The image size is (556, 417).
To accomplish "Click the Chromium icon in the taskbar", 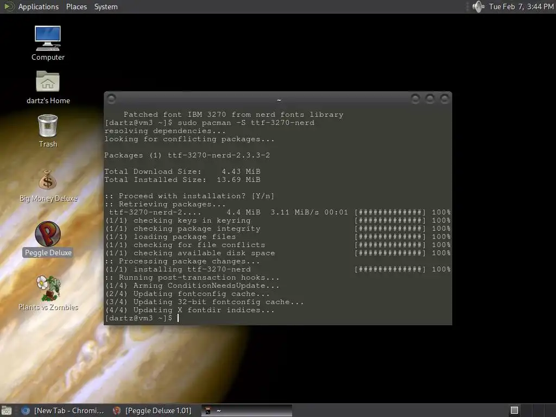I will [x=26, y=410].
